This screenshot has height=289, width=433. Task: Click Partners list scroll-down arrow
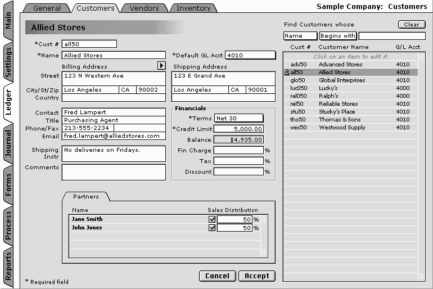pyautogui.click(x=264, y=254)
